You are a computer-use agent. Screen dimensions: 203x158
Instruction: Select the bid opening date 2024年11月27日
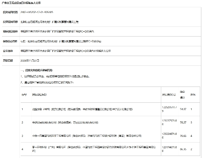[30, 61]
